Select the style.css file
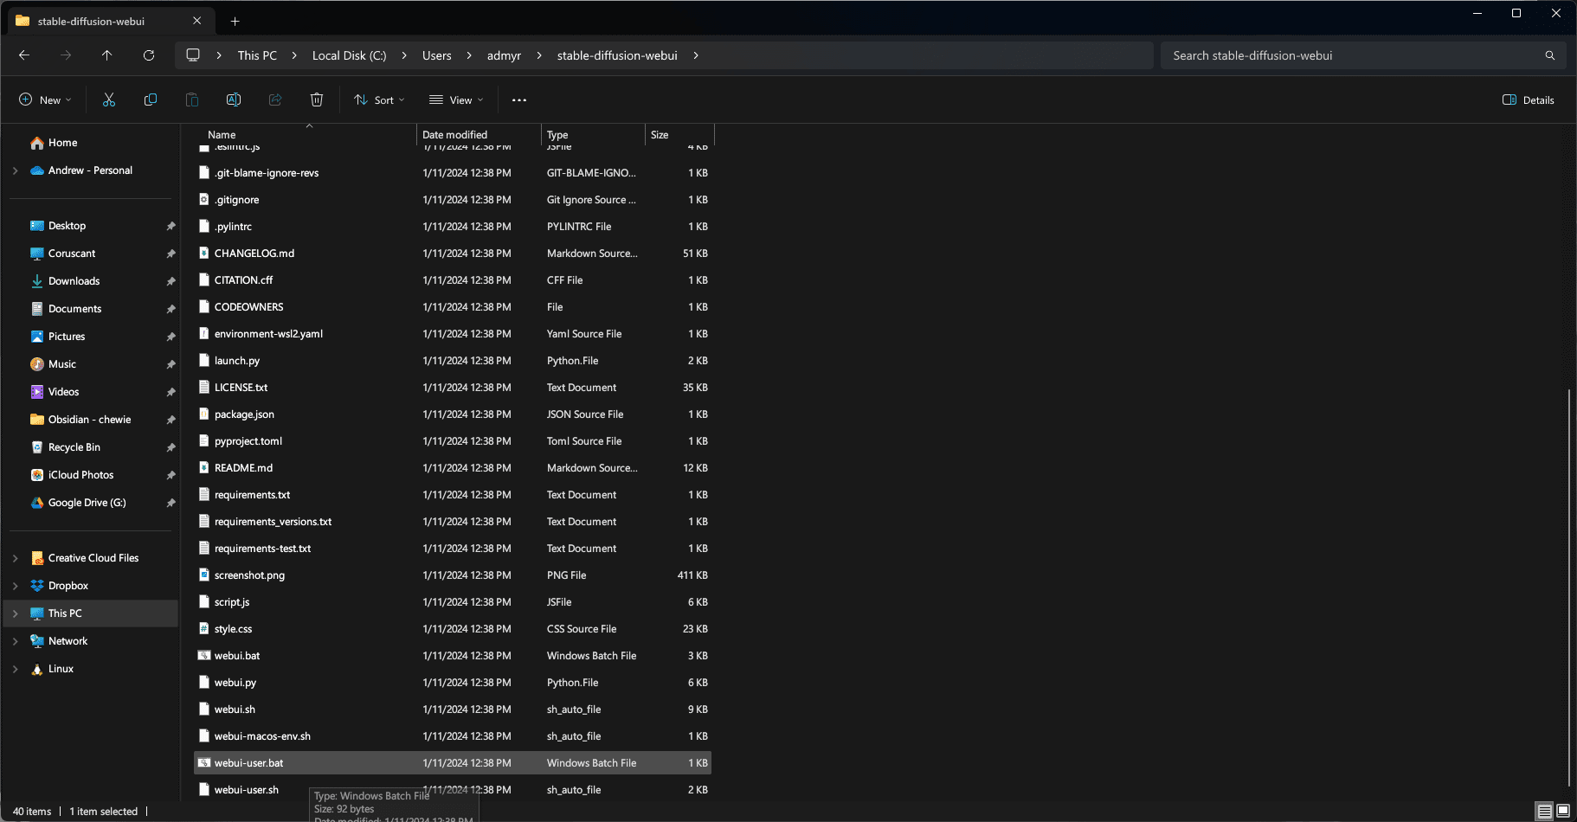The height and width of the screenshot is (822, 1577). tap(453, 629)
